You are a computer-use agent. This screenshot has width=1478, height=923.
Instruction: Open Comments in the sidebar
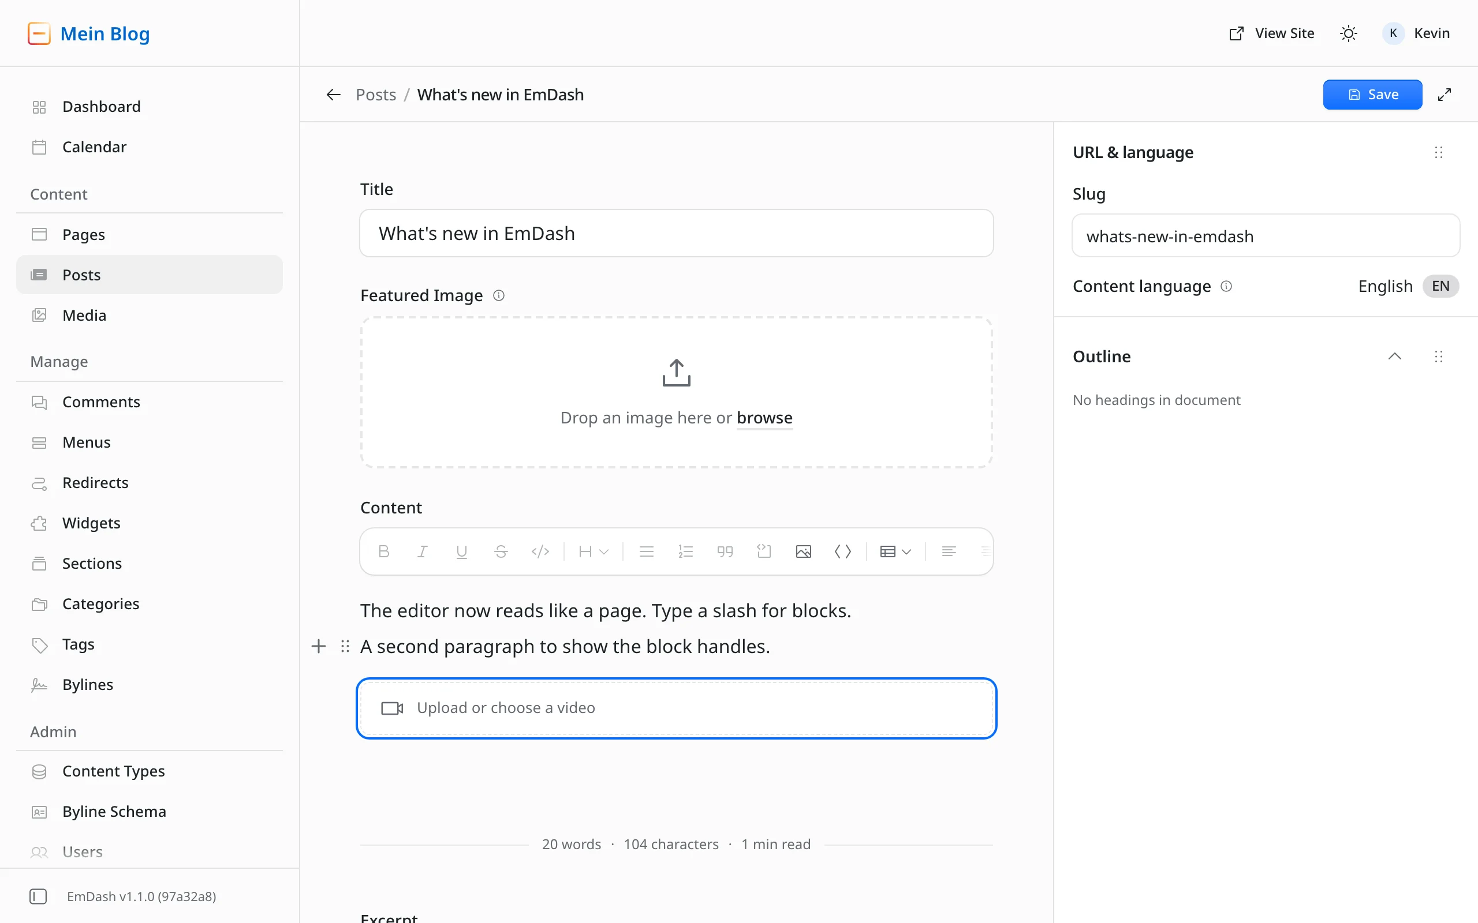pyautogui.click(x=150, y=402)
